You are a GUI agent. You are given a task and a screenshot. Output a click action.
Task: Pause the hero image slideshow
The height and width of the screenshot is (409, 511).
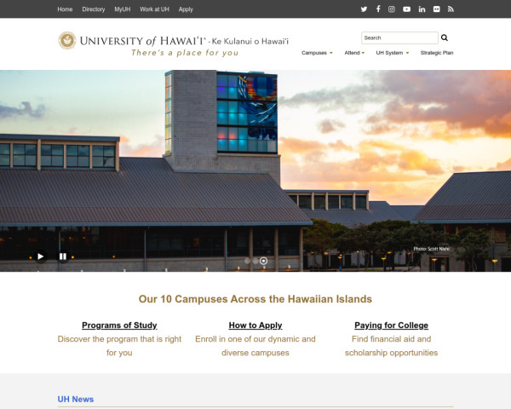click(x=62, y=256)
